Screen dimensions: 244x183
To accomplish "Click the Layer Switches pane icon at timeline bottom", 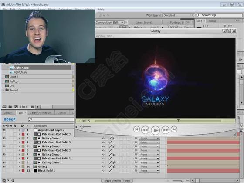I will [4, 180].
